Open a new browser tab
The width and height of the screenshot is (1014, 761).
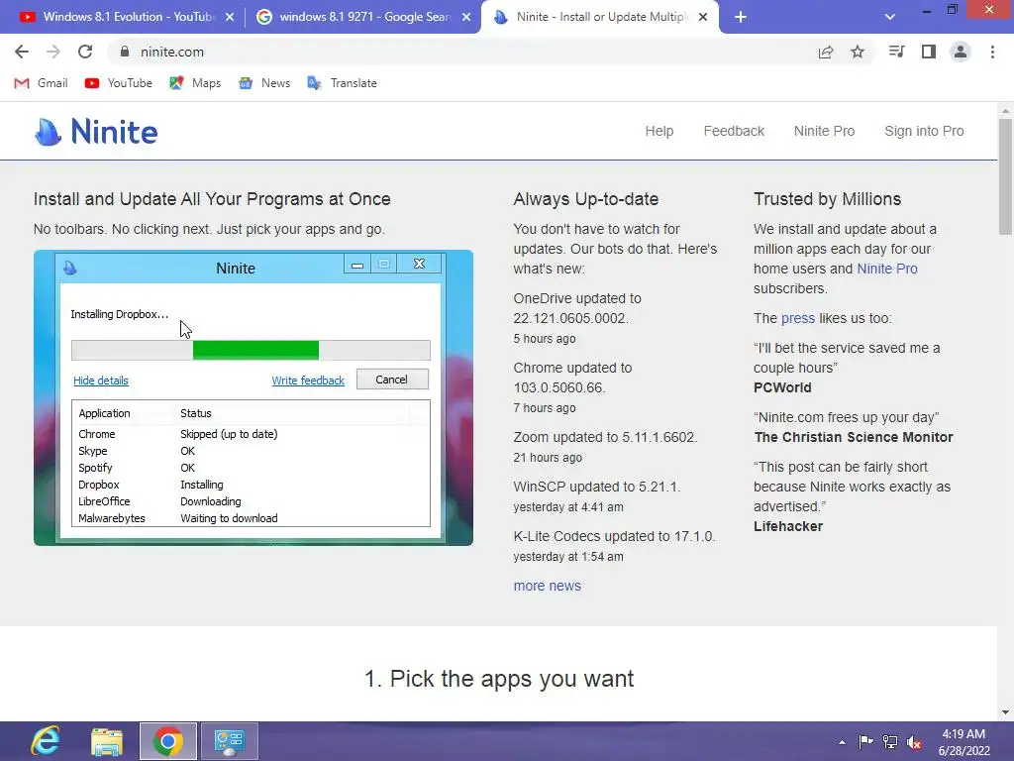[741, 18]
